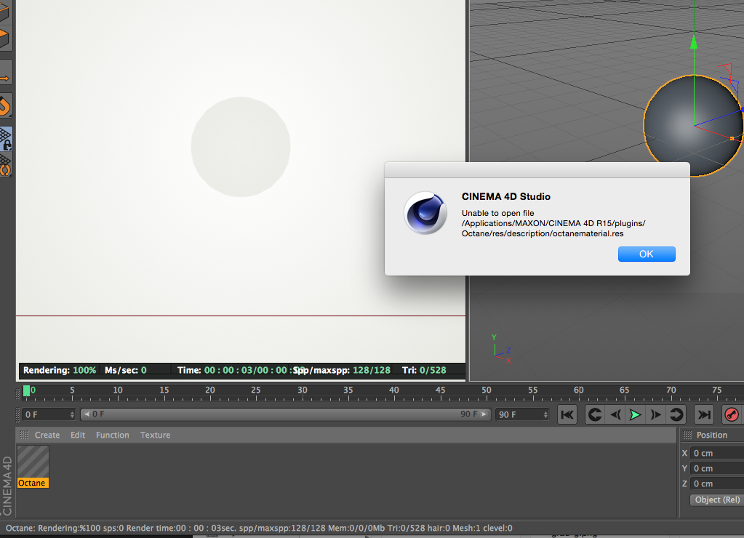Click the Planar Workplane icon below the lock
The width and height of the screenshot is (744, 538).
click(x=6, y=166)
